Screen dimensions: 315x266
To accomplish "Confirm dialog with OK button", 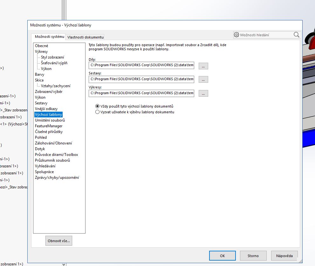I will [222, 255].
